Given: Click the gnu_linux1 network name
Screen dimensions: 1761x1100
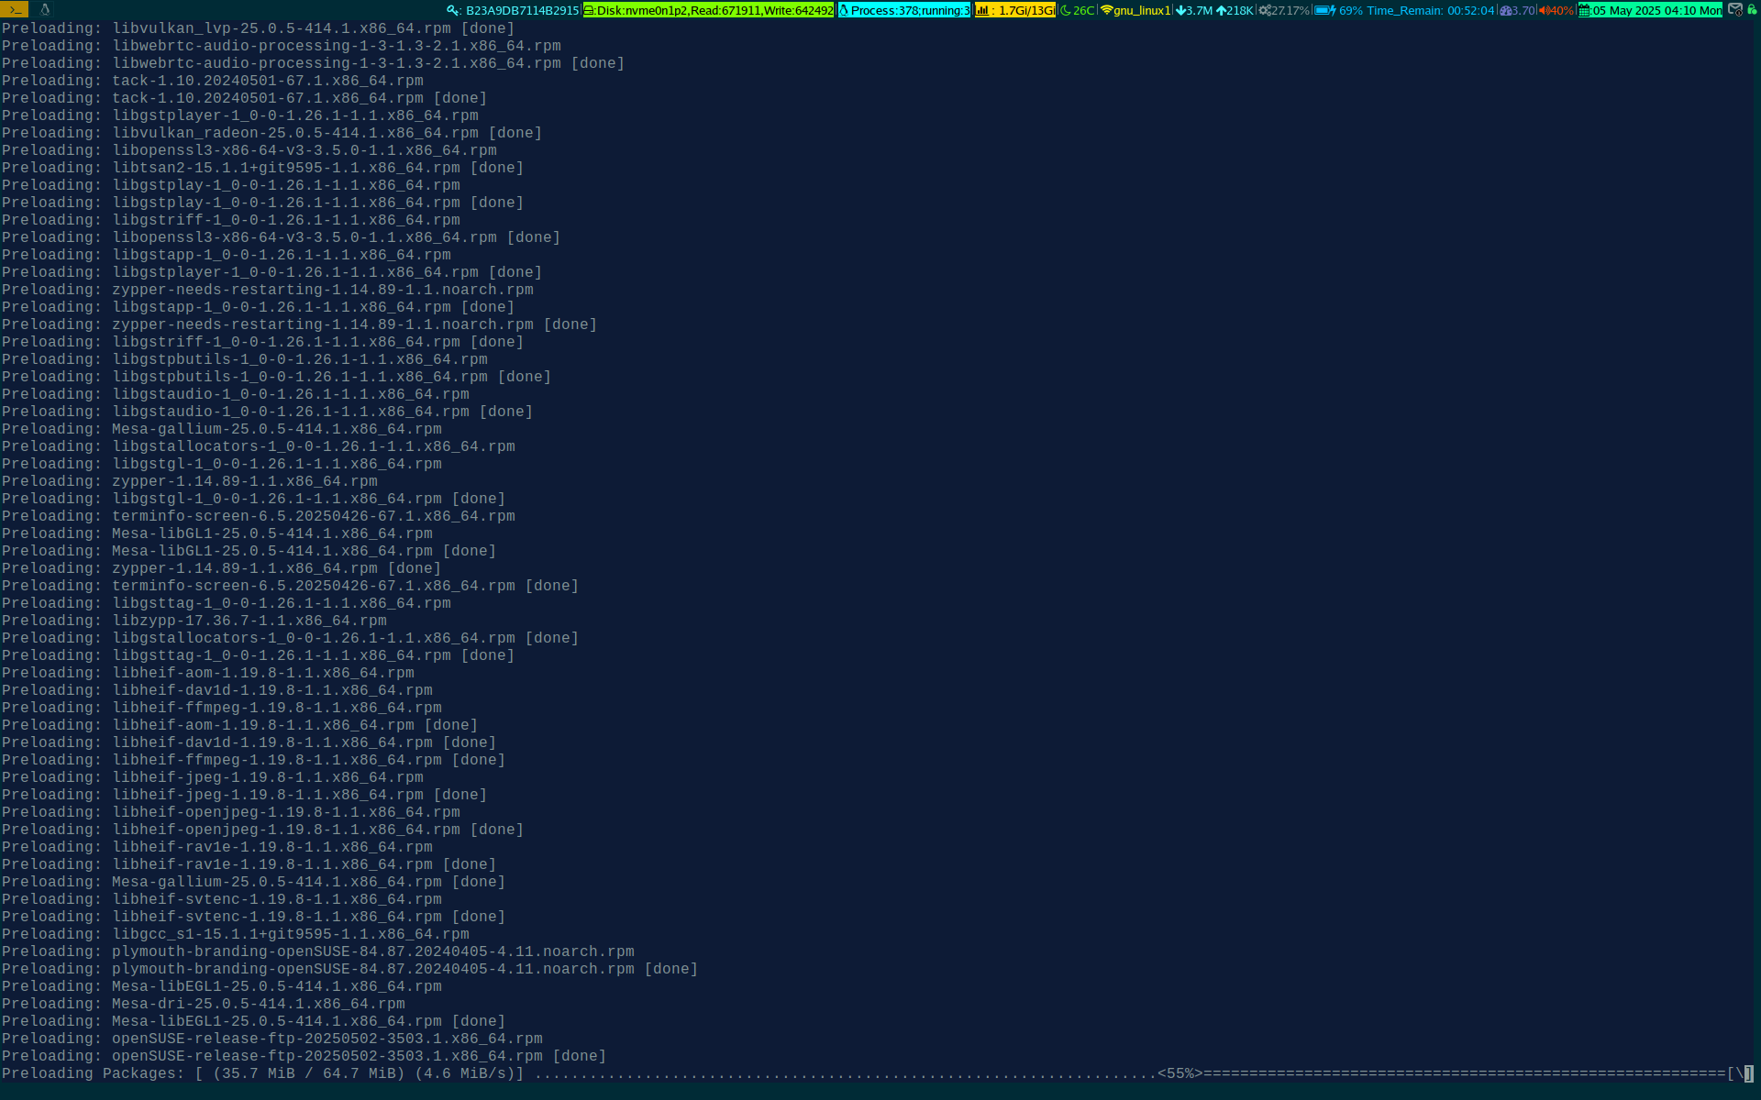Looking at the screenshot, I should click(1142, 10).
